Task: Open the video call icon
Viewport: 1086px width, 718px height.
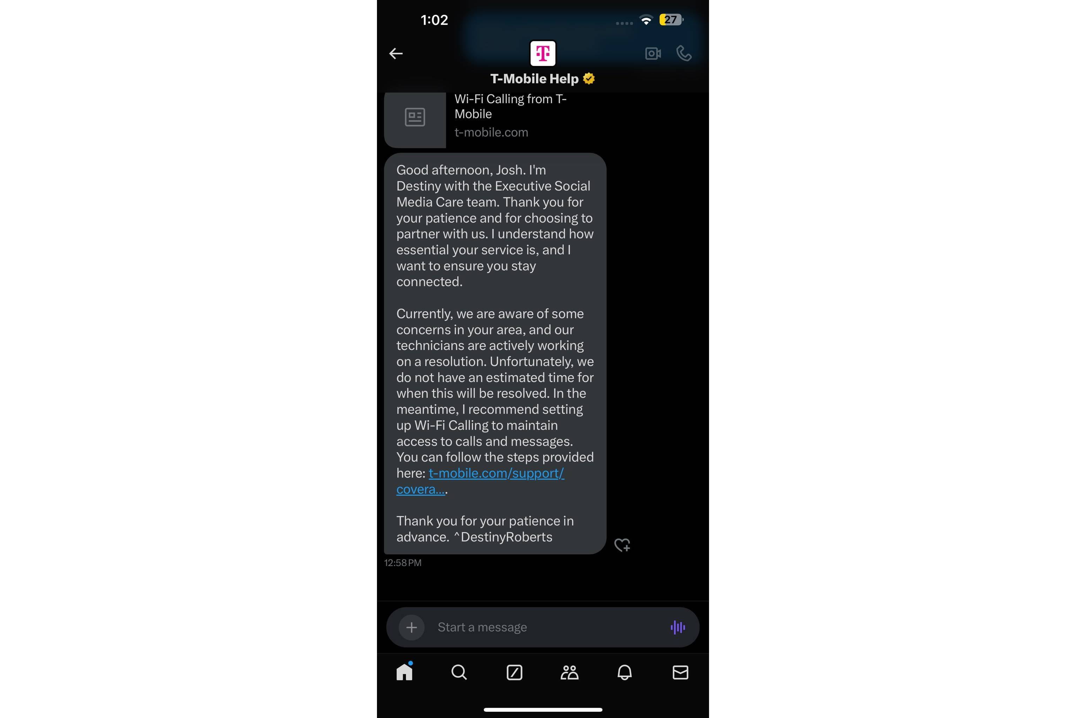Action: (x=652, y=53)
